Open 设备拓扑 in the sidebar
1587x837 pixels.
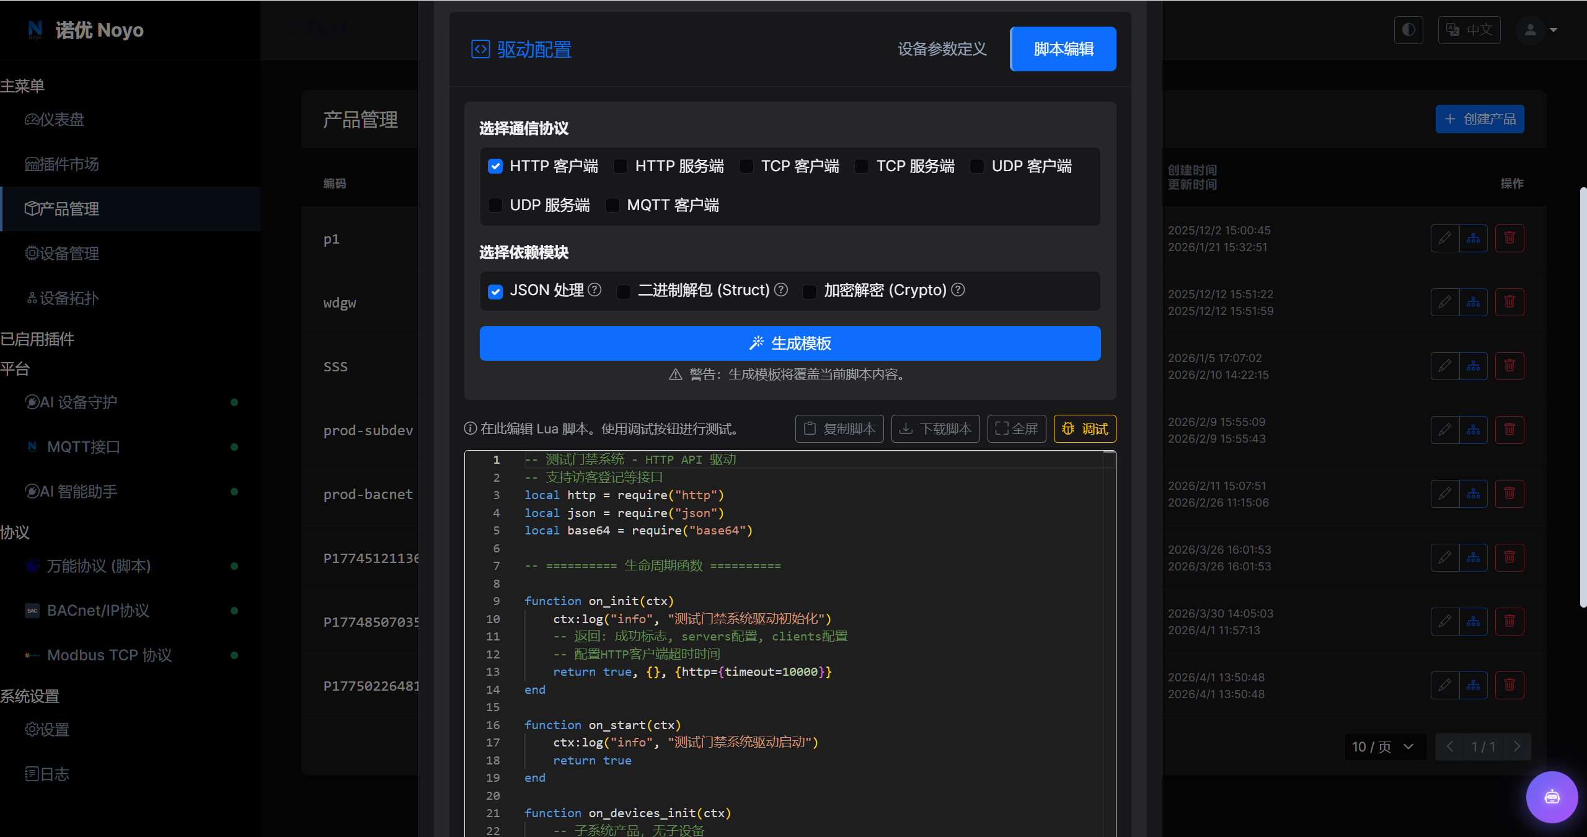[130, 298]
